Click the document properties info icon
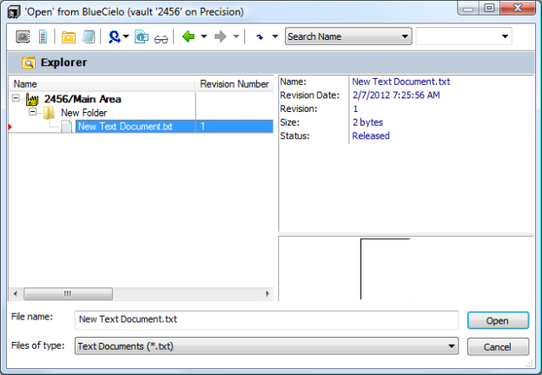The width and height of the screenshot is (542, 375). [x=142, y=36]
